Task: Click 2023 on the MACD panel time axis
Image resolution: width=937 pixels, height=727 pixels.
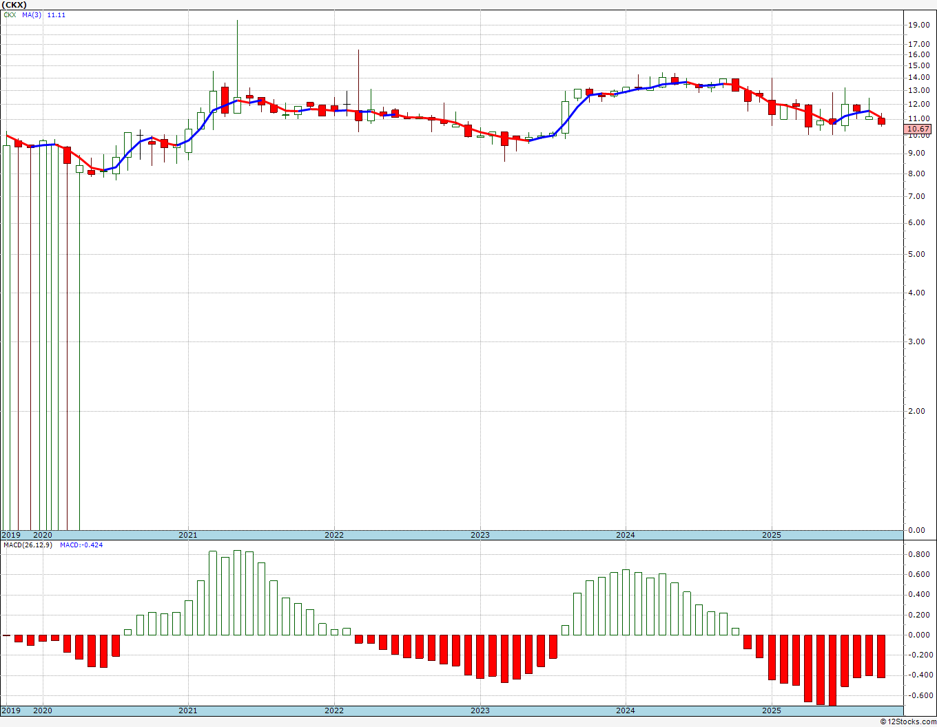Action: coord(480,710)
